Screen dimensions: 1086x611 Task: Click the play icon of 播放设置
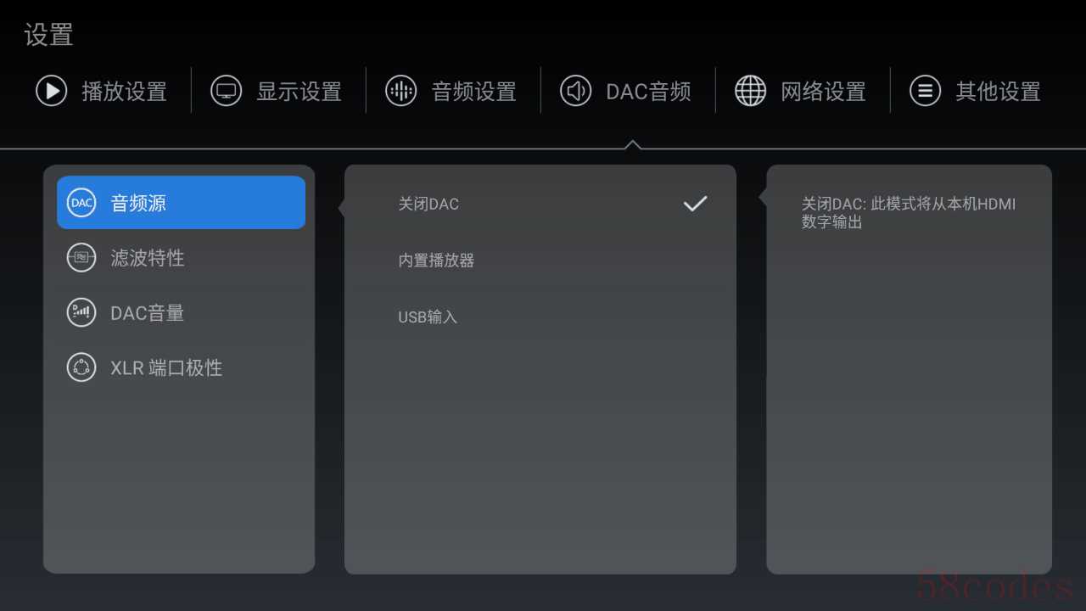51,91
